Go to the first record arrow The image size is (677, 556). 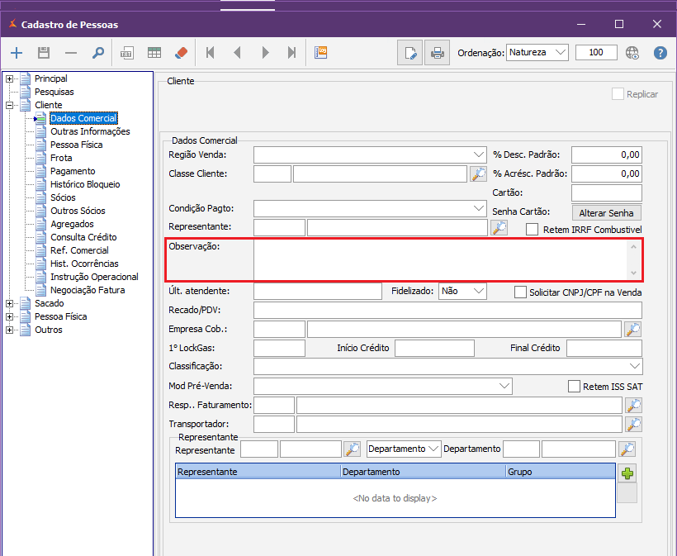[211, 53]
